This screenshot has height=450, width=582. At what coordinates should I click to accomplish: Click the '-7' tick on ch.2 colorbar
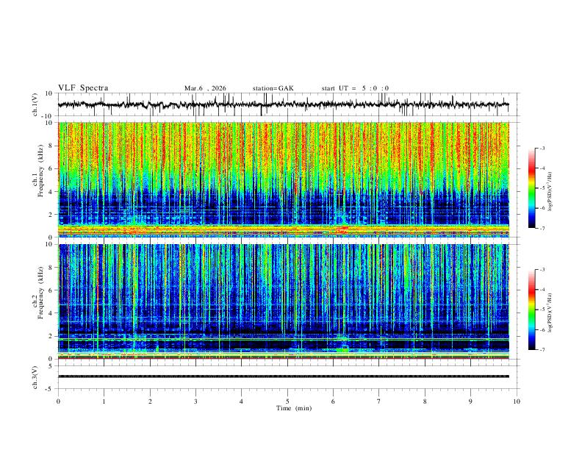point(542,349)
